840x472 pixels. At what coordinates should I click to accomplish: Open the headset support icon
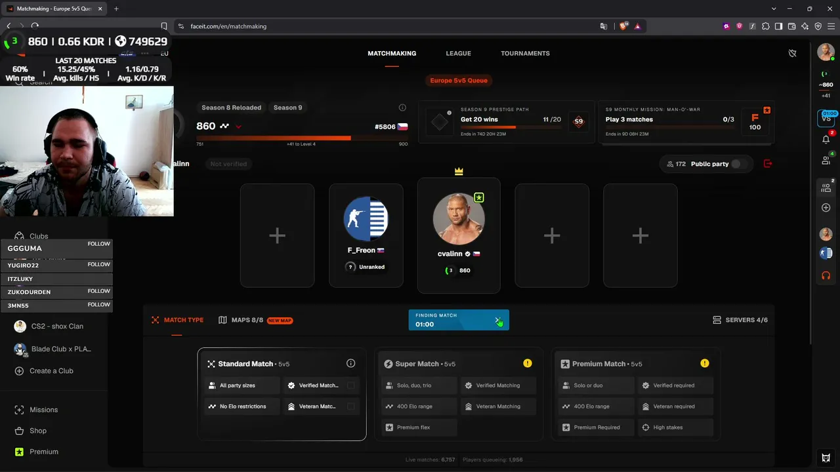pos(826,275)
